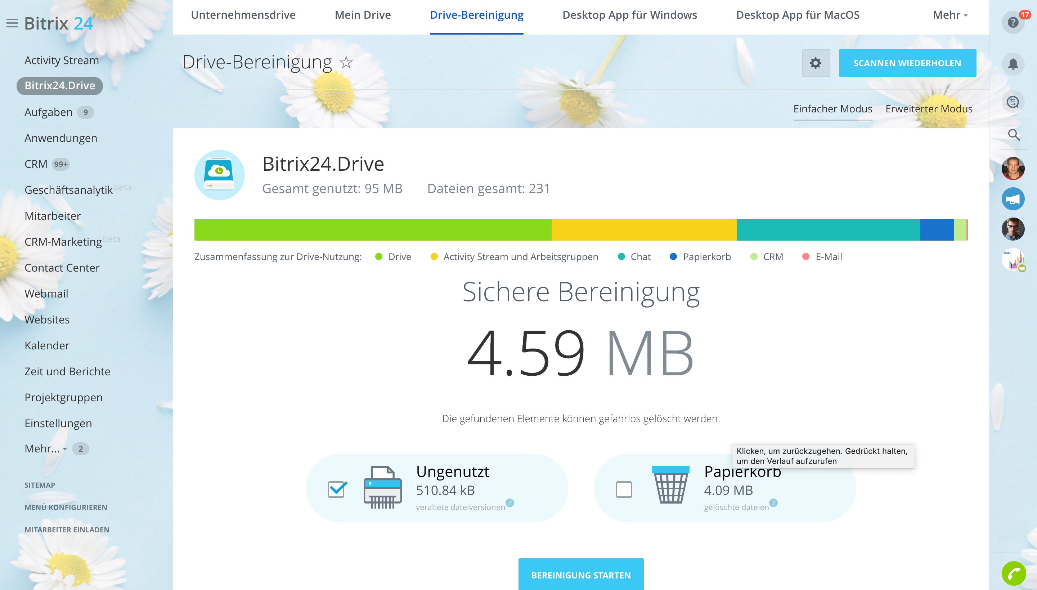The width and height of the screenshot is (1037, 590).
Task: Open the group chat chart avatar
Action: point(1013,259)
